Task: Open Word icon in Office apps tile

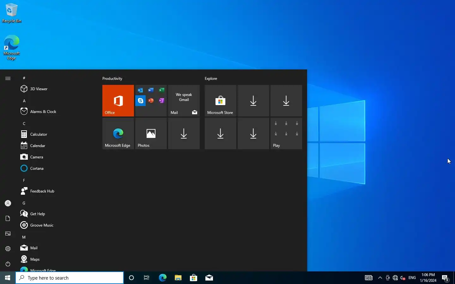Action: pos(151,90)
